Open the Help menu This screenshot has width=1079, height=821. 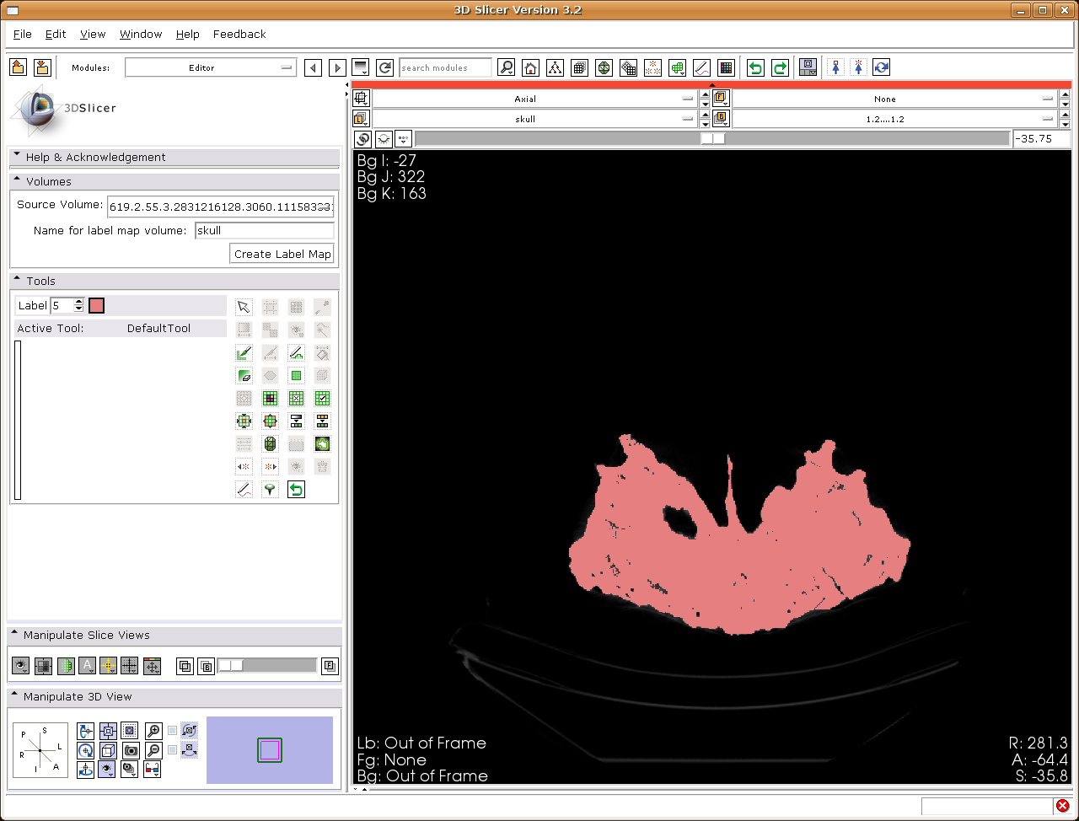(188, 35)
